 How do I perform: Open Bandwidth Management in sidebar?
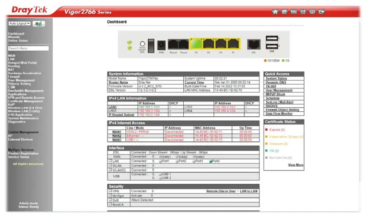point(26,90)
